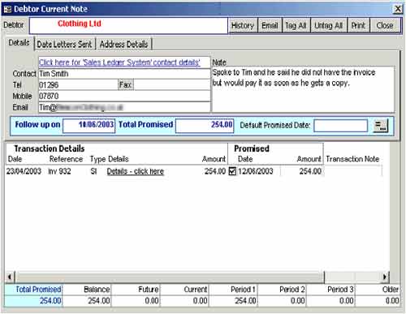Click the Tel field showing 01296
This screenshot has height=314, width=406.
click(78, 85)
